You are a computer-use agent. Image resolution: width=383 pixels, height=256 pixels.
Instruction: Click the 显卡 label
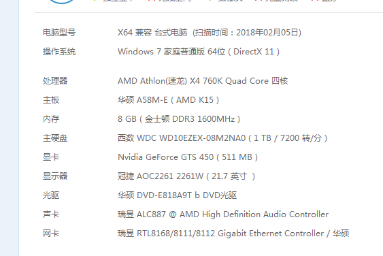pyautogui.click(x=51, y=157)
